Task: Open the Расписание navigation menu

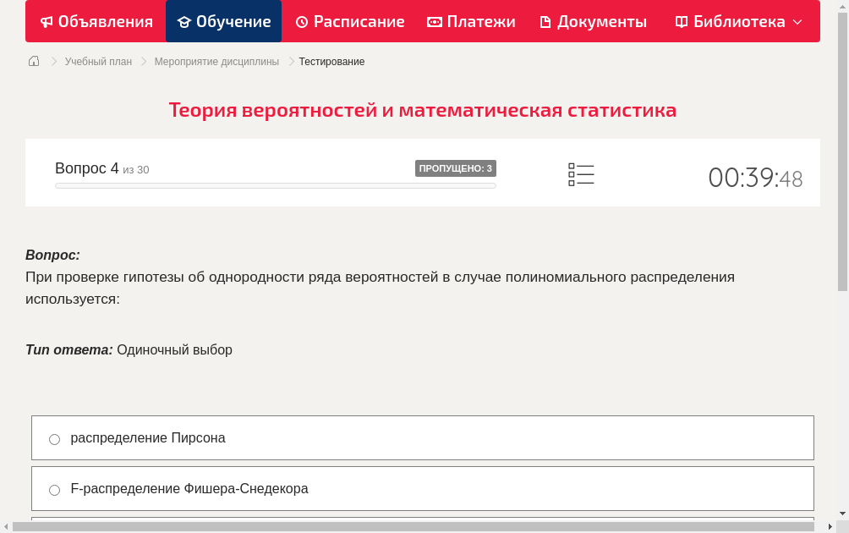Action: click(x=349, y=21)
